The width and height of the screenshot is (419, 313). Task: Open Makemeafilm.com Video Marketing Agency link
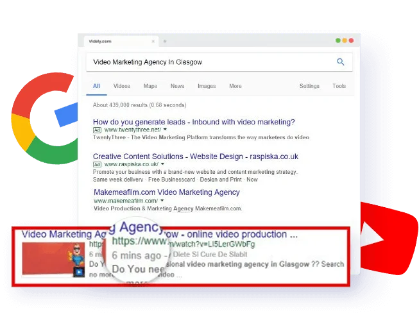pos(167,192)
